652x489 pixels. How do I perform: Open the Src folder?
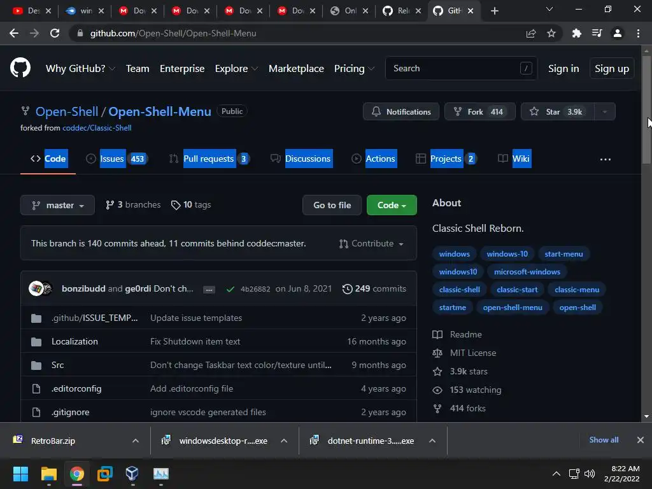click(58, 365)
